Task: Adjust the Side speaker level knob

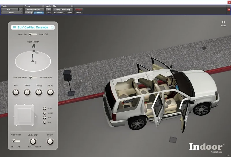Action: point(44,118)
